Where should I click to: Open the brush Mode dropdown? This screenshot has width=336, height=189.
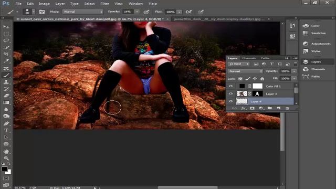click(x=82, y=12)
